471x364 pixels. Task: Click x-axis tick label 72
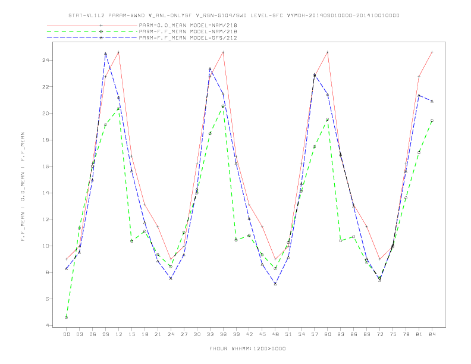point(380,334)
